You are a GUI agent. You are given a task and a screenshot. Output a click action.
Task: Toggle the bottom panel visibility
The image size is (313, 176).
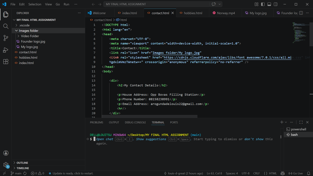point(269,4)
